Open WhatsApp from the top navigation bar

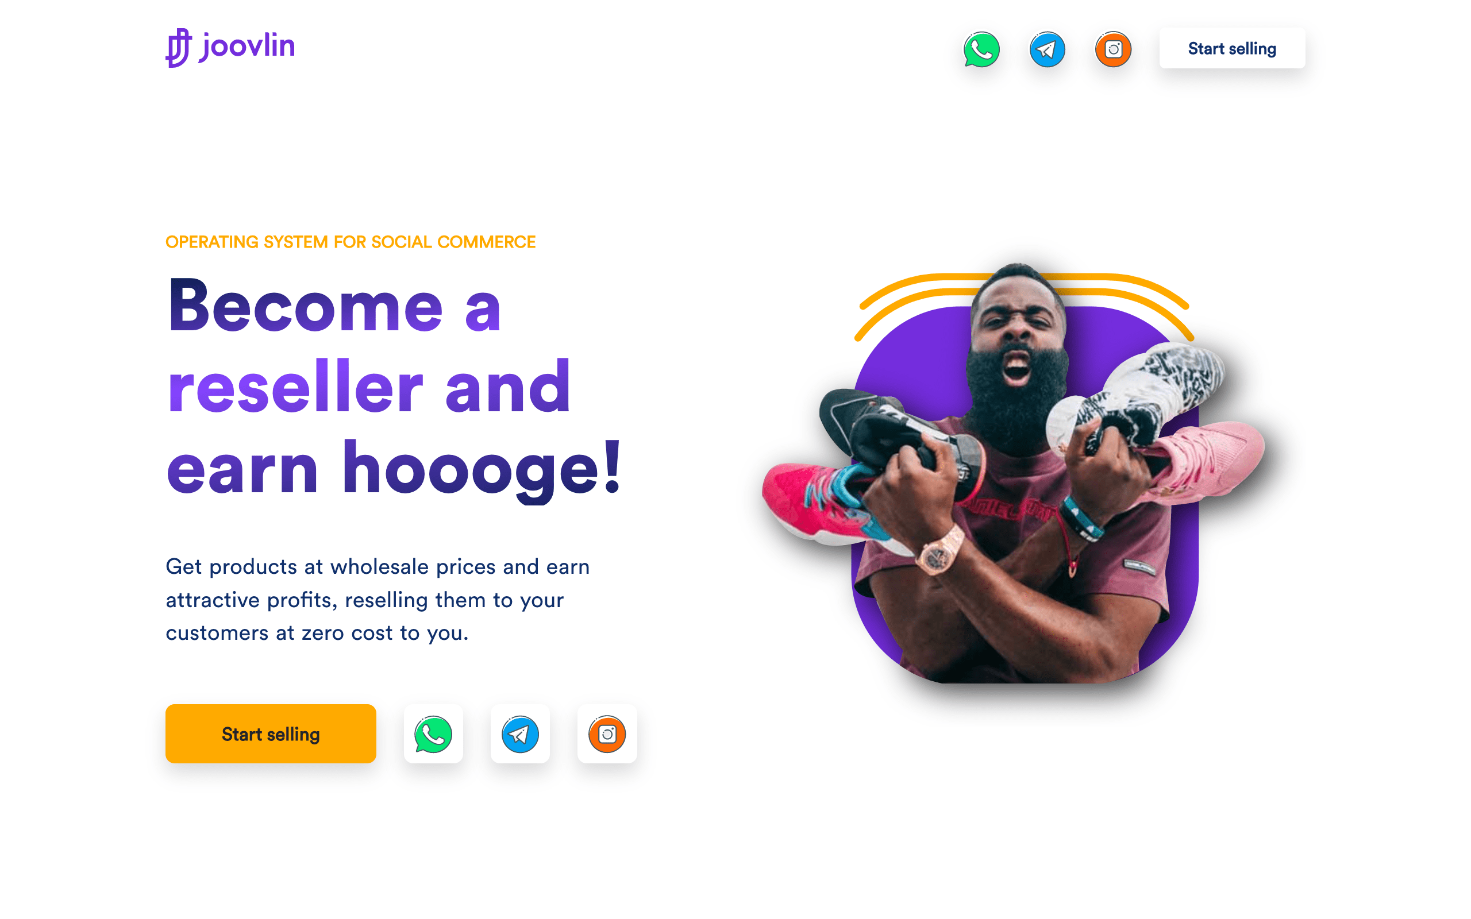(x=981, y=49)
